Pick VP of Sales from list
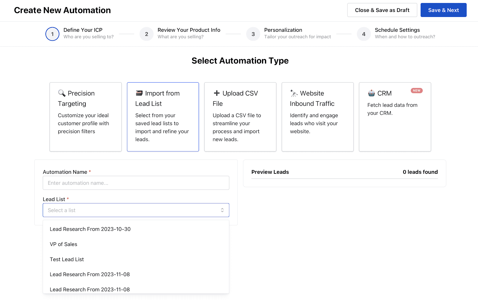 pos(136,244)
